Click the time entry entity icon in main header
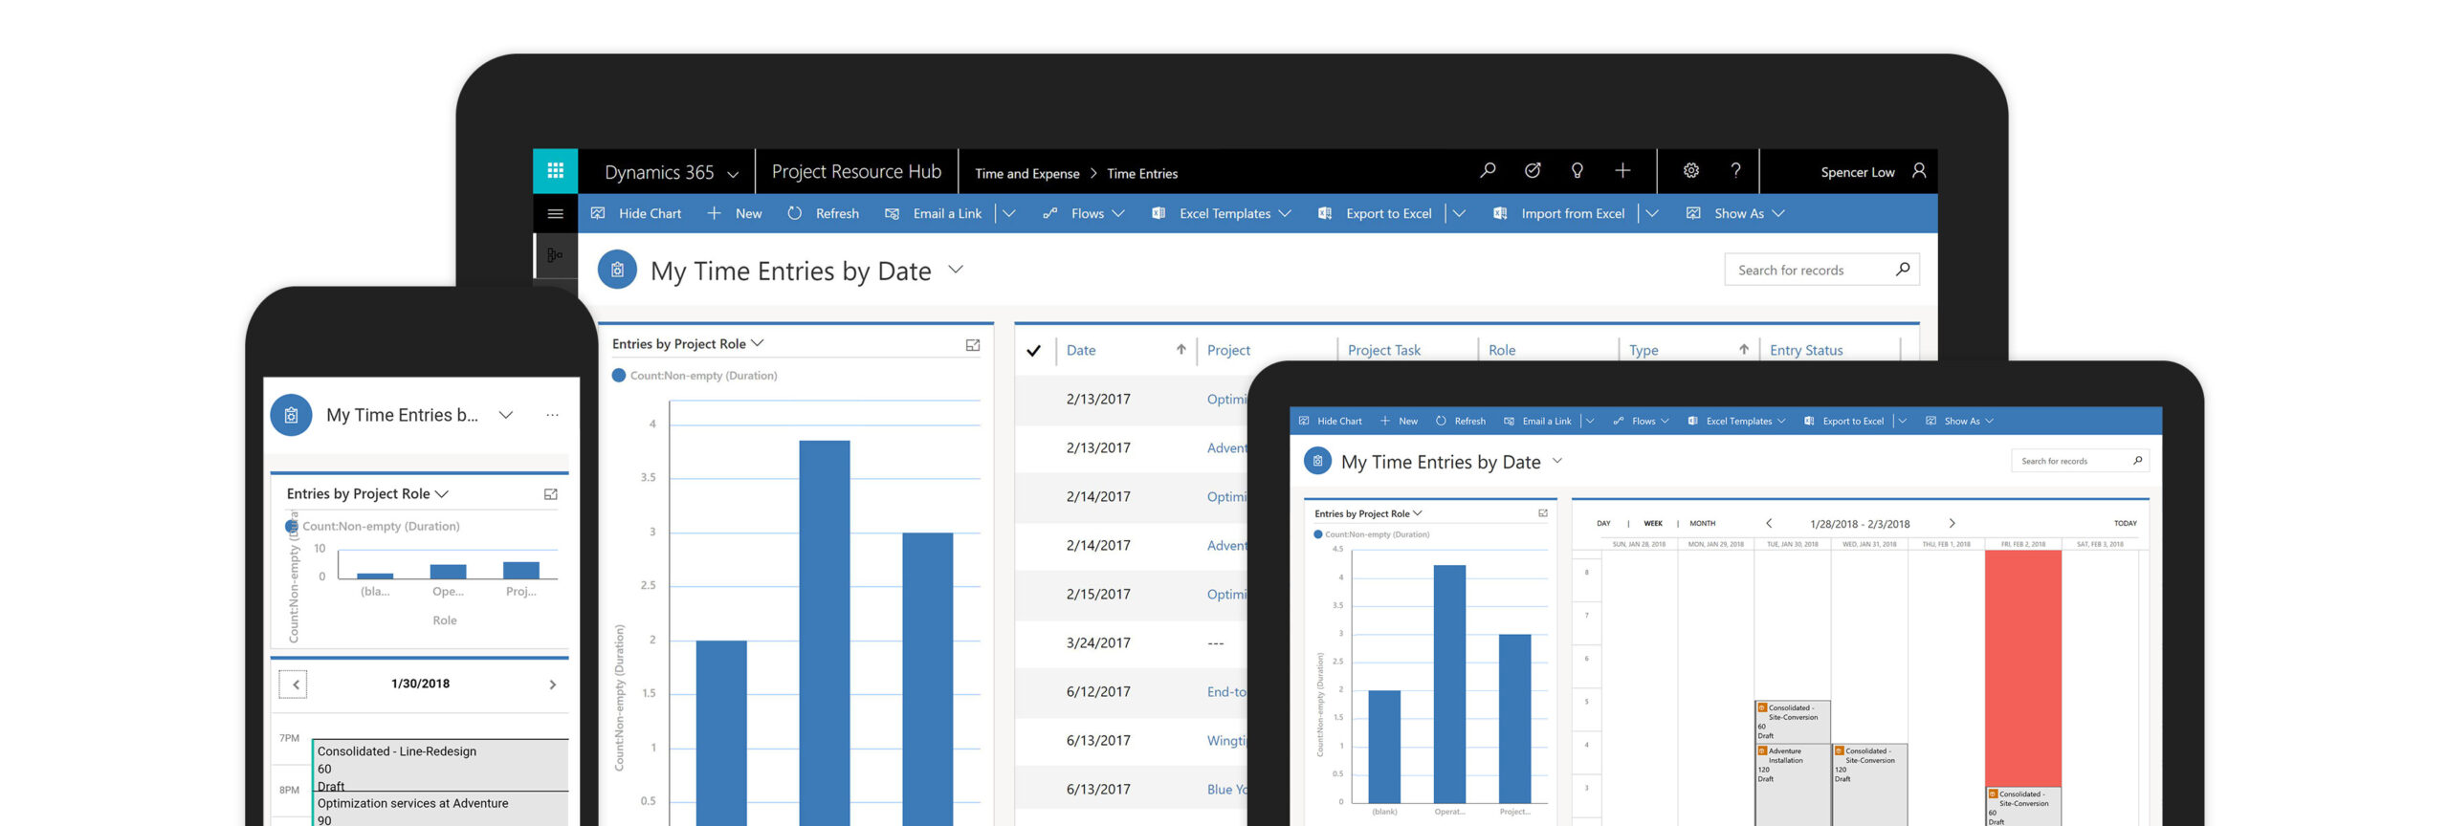The height and width of the screenshot is (826, 2449). pos(617,271)
